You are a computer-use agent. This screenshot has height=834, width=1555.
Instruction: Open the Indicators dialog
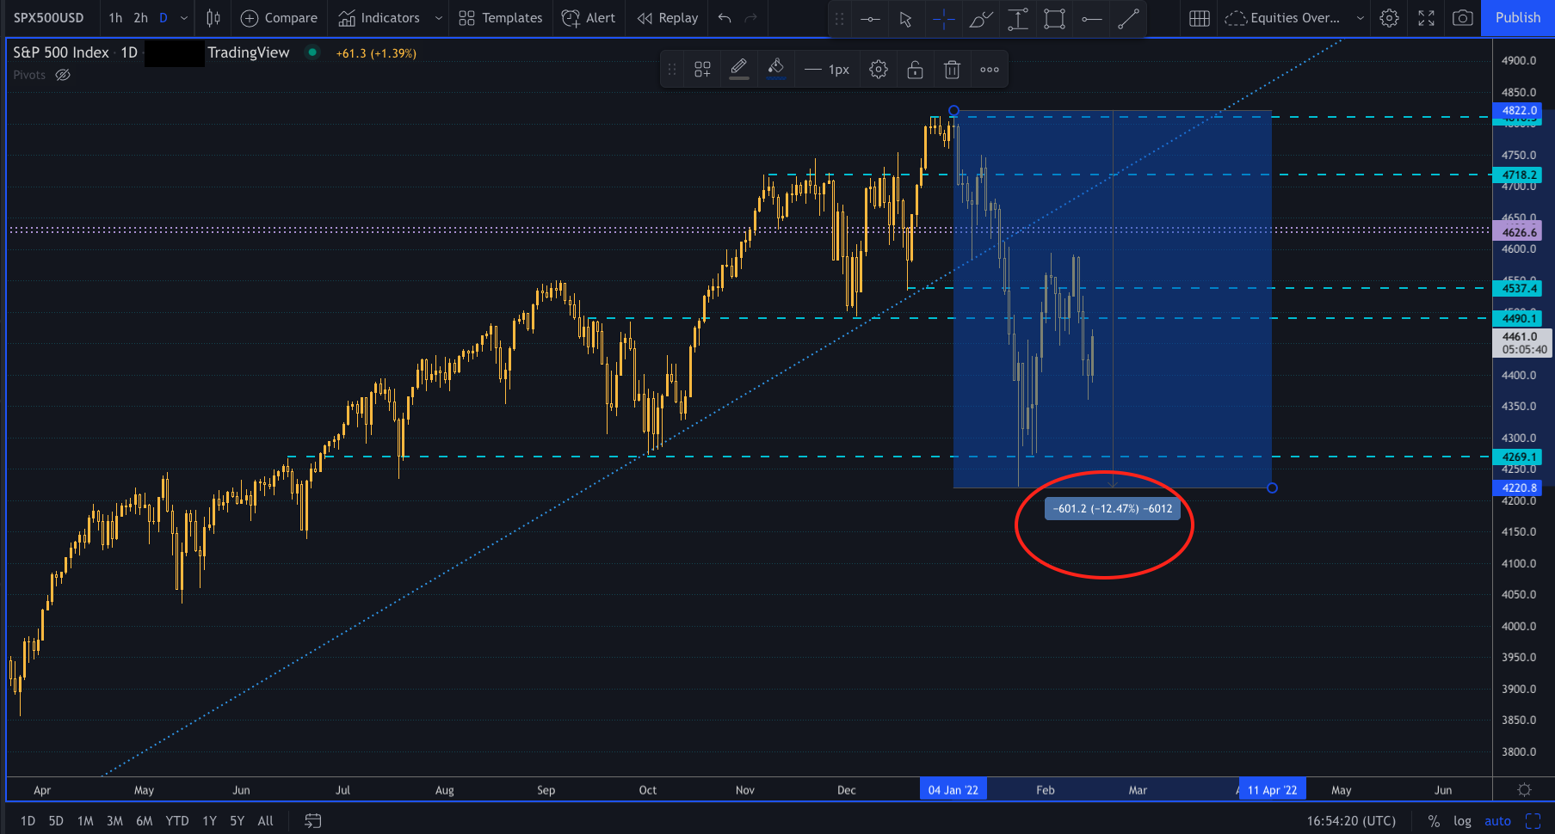379,17
